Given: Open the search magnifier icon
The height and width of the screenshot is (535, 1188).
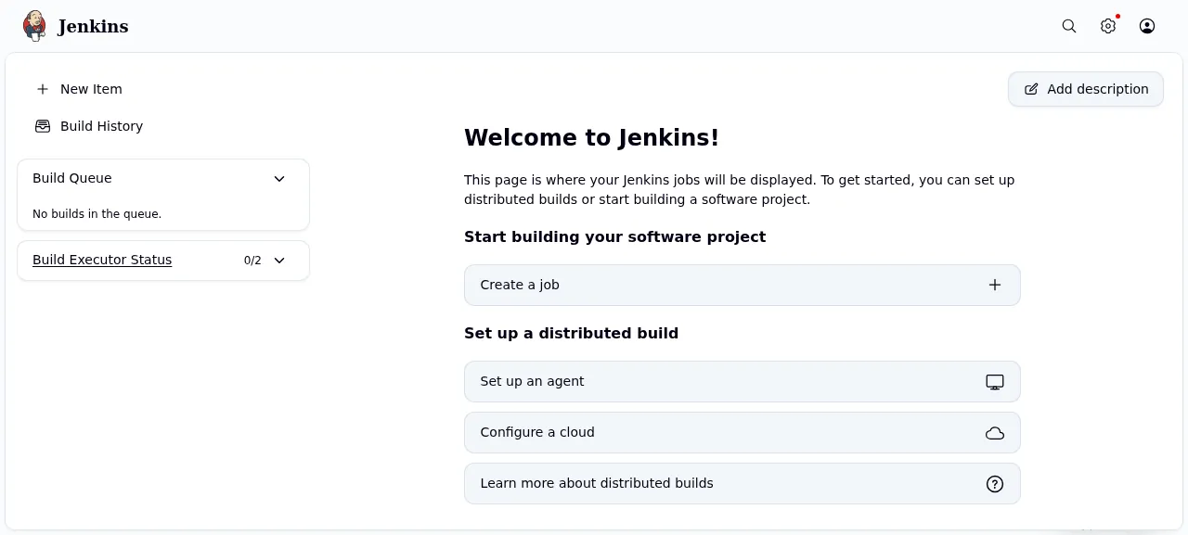Looking at the screenshot, I should click(1069, 26).
